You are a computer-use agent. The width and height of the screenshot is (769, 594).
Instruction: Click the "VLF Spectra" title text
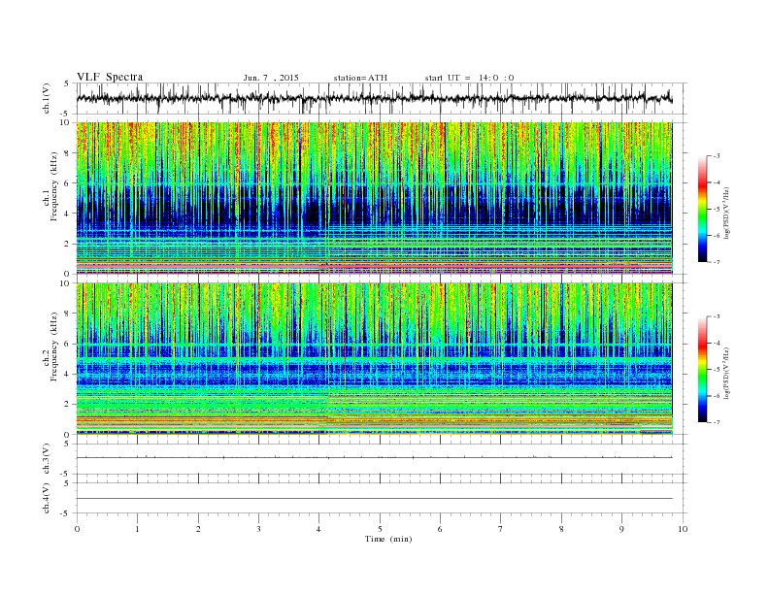point(110,77)
